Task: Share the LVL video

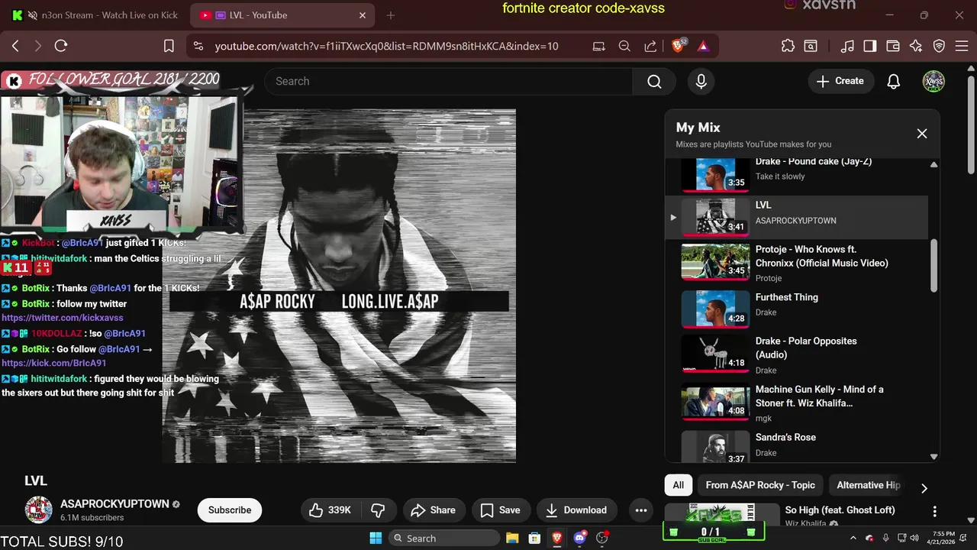Action: click(433, 510)
